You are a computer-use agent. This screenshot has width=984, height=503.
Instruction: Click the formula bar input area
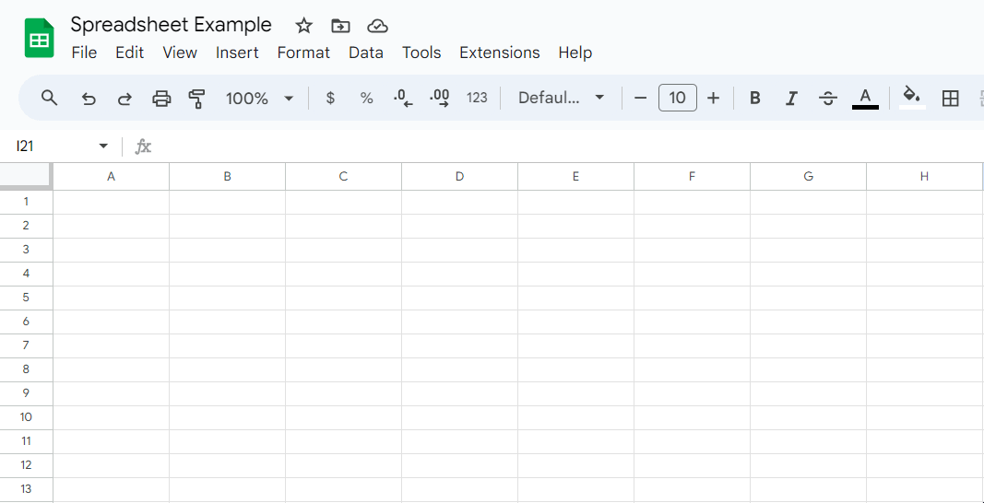coord(568,146)
